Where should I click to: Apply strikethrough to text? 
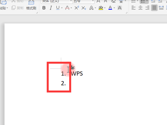pos(67,8)
